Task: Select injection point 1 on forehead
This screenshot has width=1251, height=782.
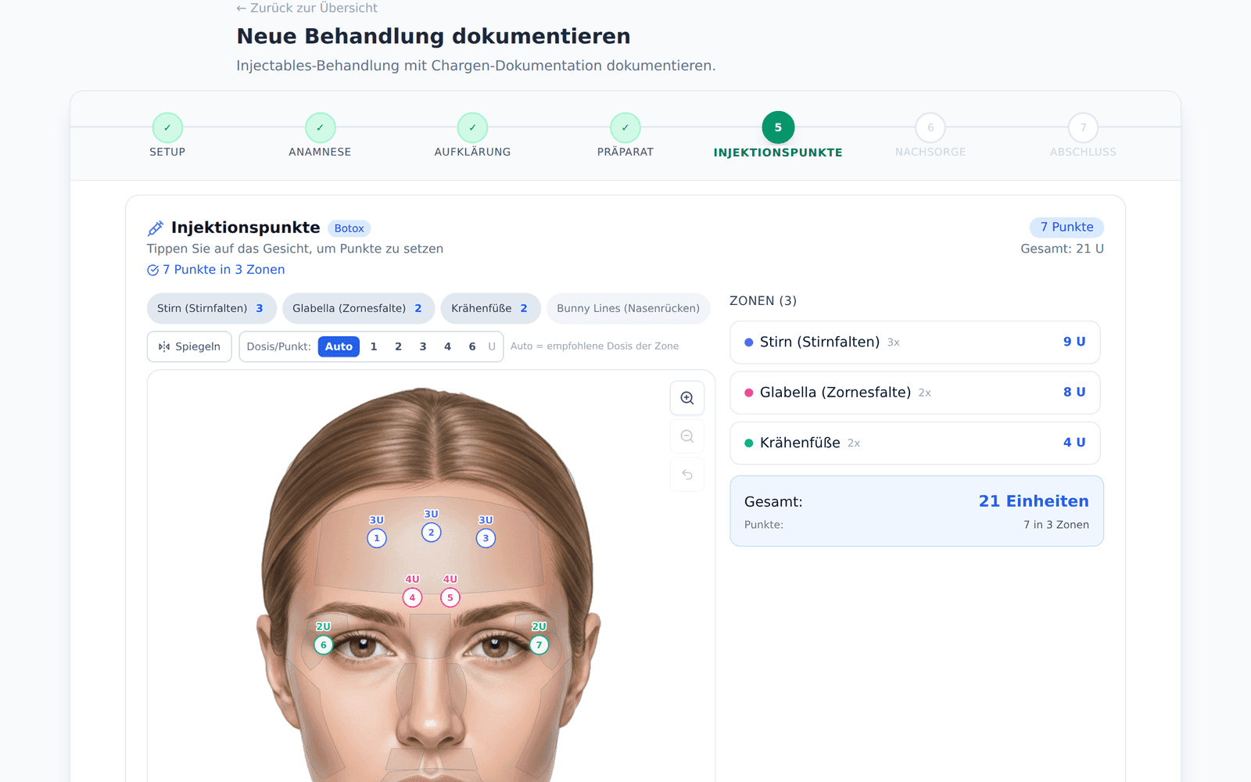Action: 377,538
